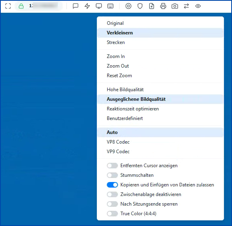Image resolution: width=232 pixels, height=226 pixels.
Task: Disable Kopieren und Einfügen von Dateien toggle
Action: (x=112, y=185)
